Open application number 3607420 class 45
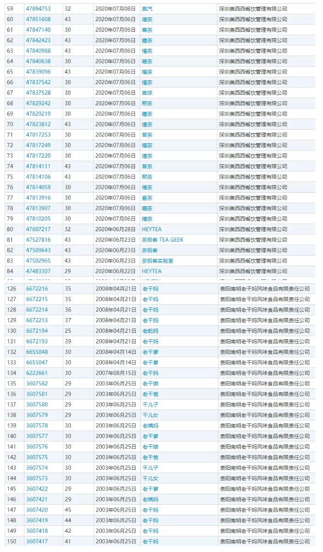 37,510
